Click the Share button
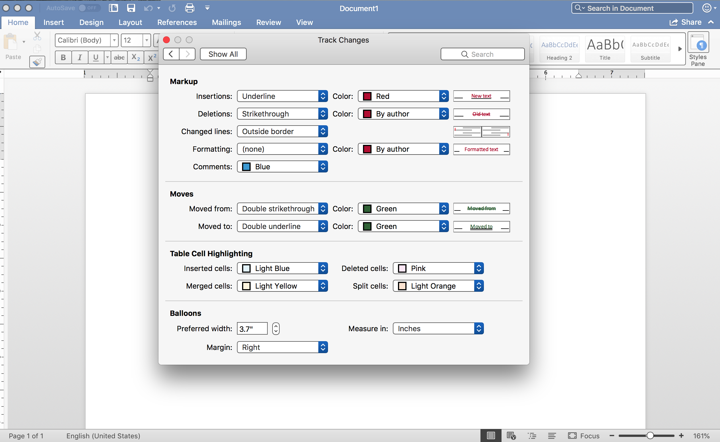Image resolution: width=720 pixels, height=442 pixels. pos(686,22)
